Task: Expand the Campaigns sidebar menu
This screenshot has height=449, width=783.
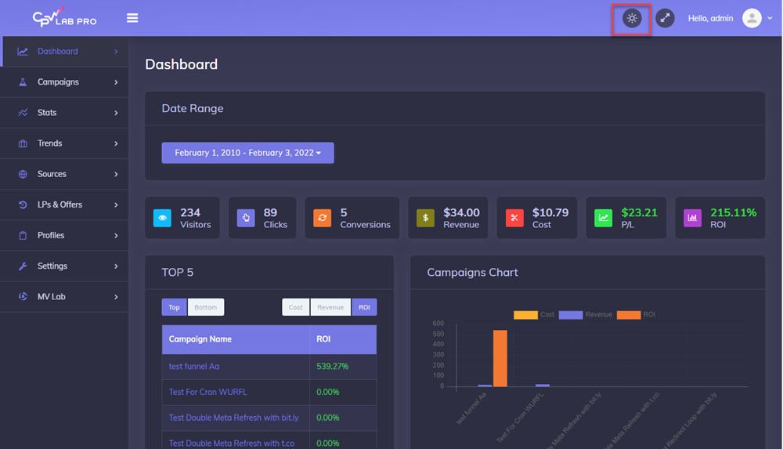Action: pyautogui.click(x=64, y=82)
